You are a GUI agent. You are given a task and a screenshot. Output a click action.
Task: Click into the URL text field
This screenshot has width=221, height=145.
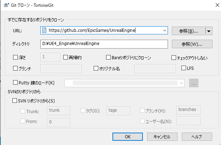point(104,30)
